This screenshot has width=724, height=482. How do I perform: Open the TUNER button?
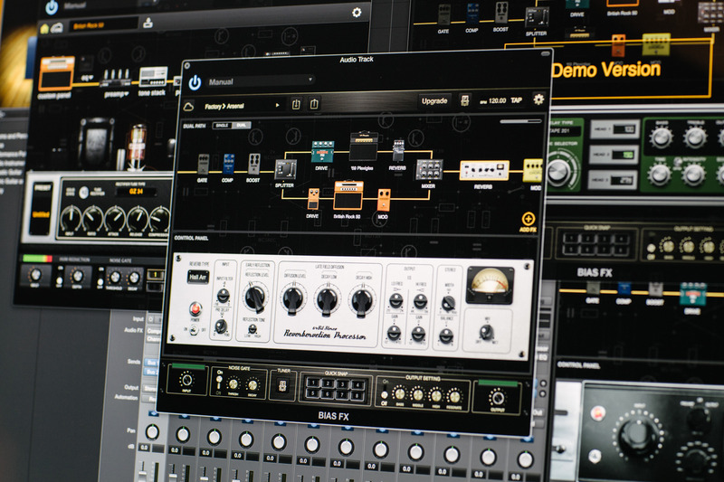click(x=283, y=385)
